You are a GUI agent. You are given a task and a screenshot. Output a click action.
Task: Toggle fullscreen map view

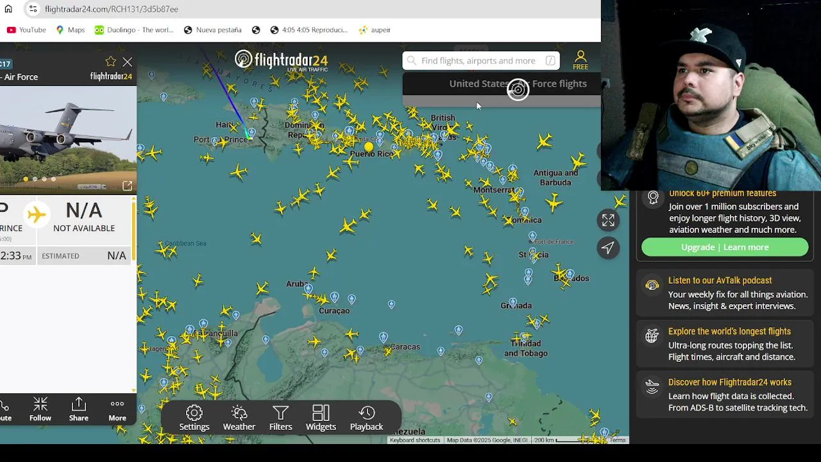[x=608, y=220]
